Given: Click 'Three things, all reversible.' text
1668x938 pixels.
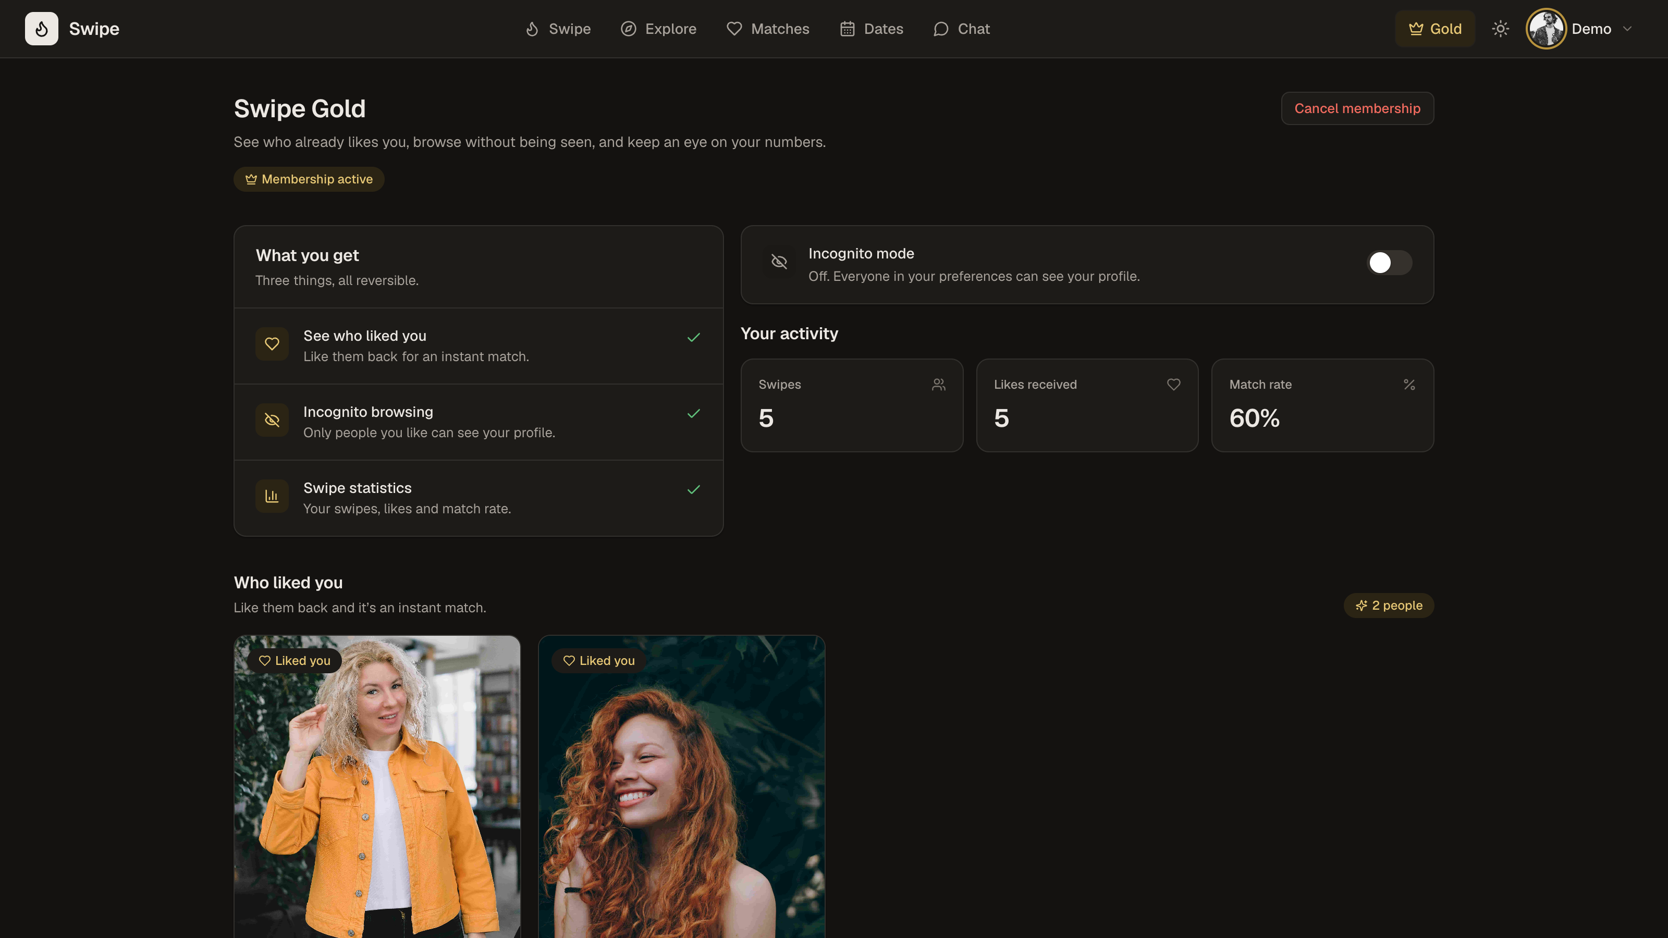Looking at the screenshot, I should click(x=337, y=280).
